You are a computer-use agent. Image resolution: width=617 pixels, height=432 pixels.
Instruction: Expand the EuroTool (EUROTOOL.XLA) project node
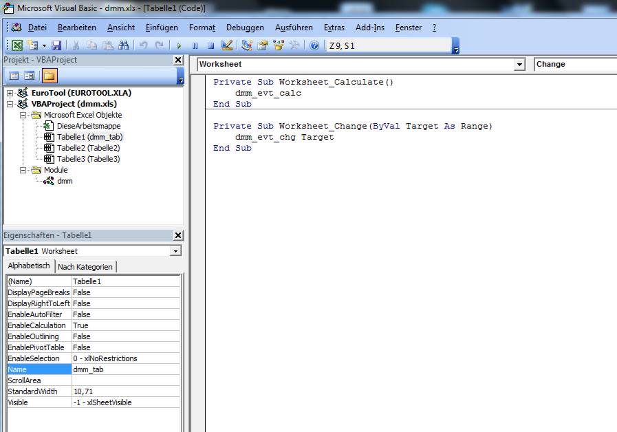(x=10, y=94)
